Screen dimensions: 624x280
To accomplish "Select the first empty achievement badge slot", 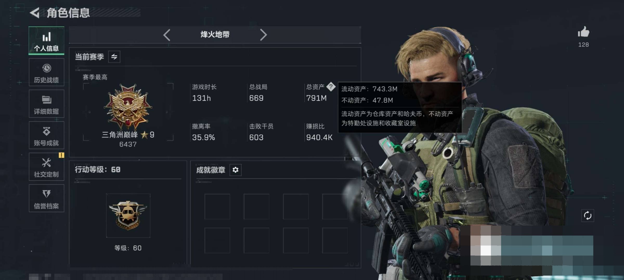I will pyautogui.click(x=217, y=207).
